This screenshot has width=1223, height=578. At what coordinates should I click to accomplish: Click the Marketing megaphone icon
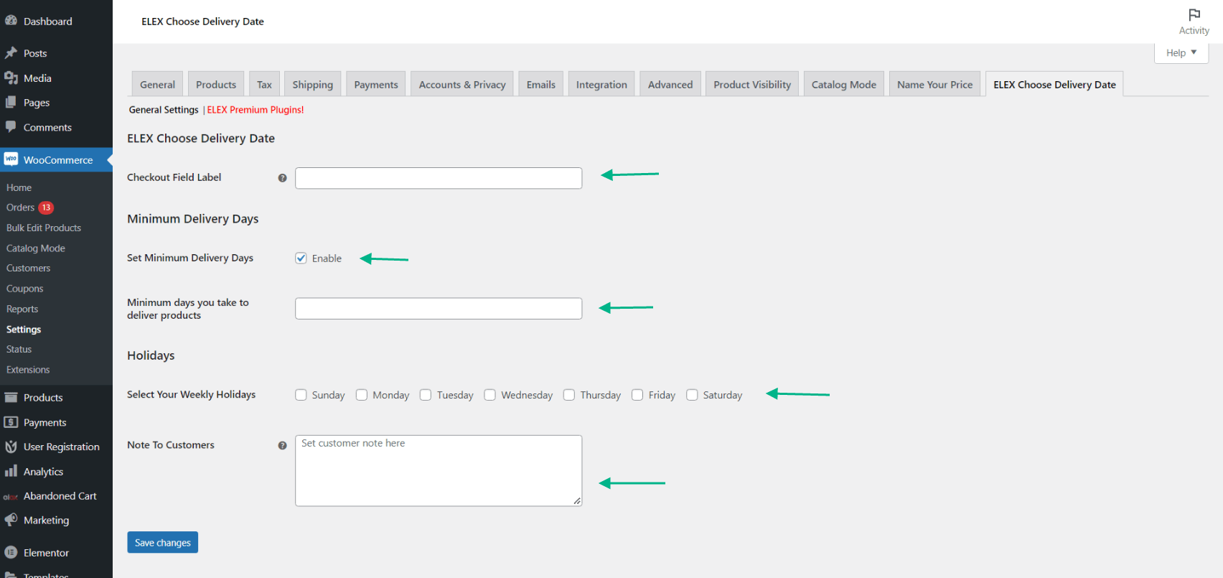(11, 520)
